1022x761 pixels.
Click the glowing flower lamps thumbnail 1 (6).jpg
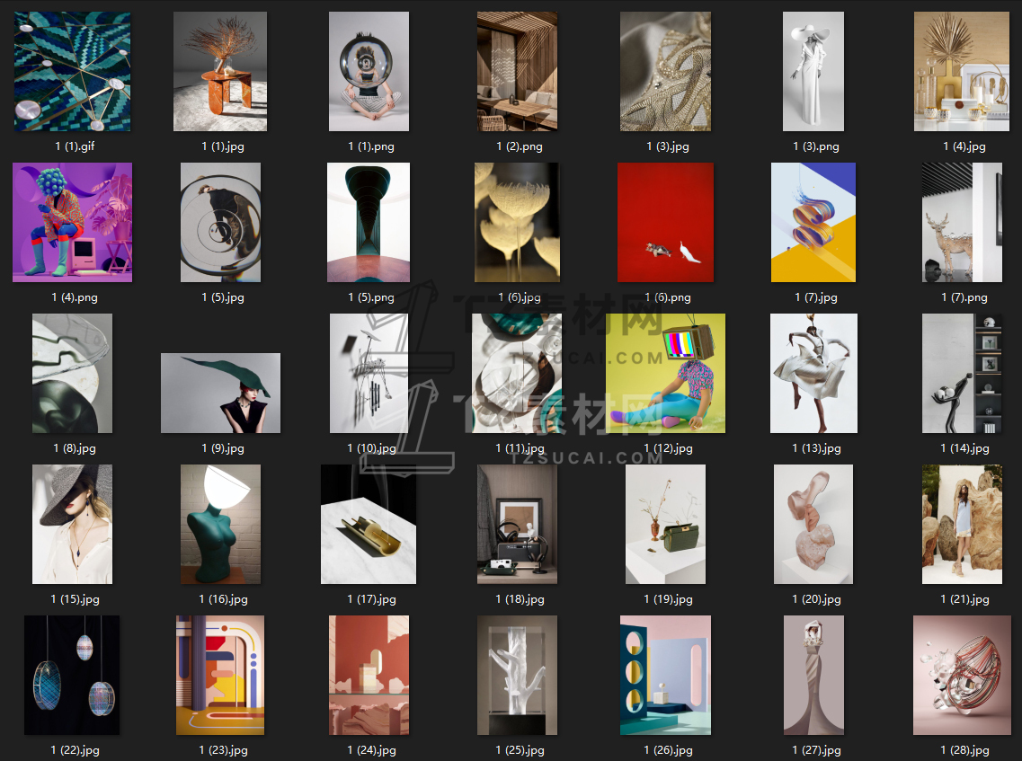click(x=518, y=222)
